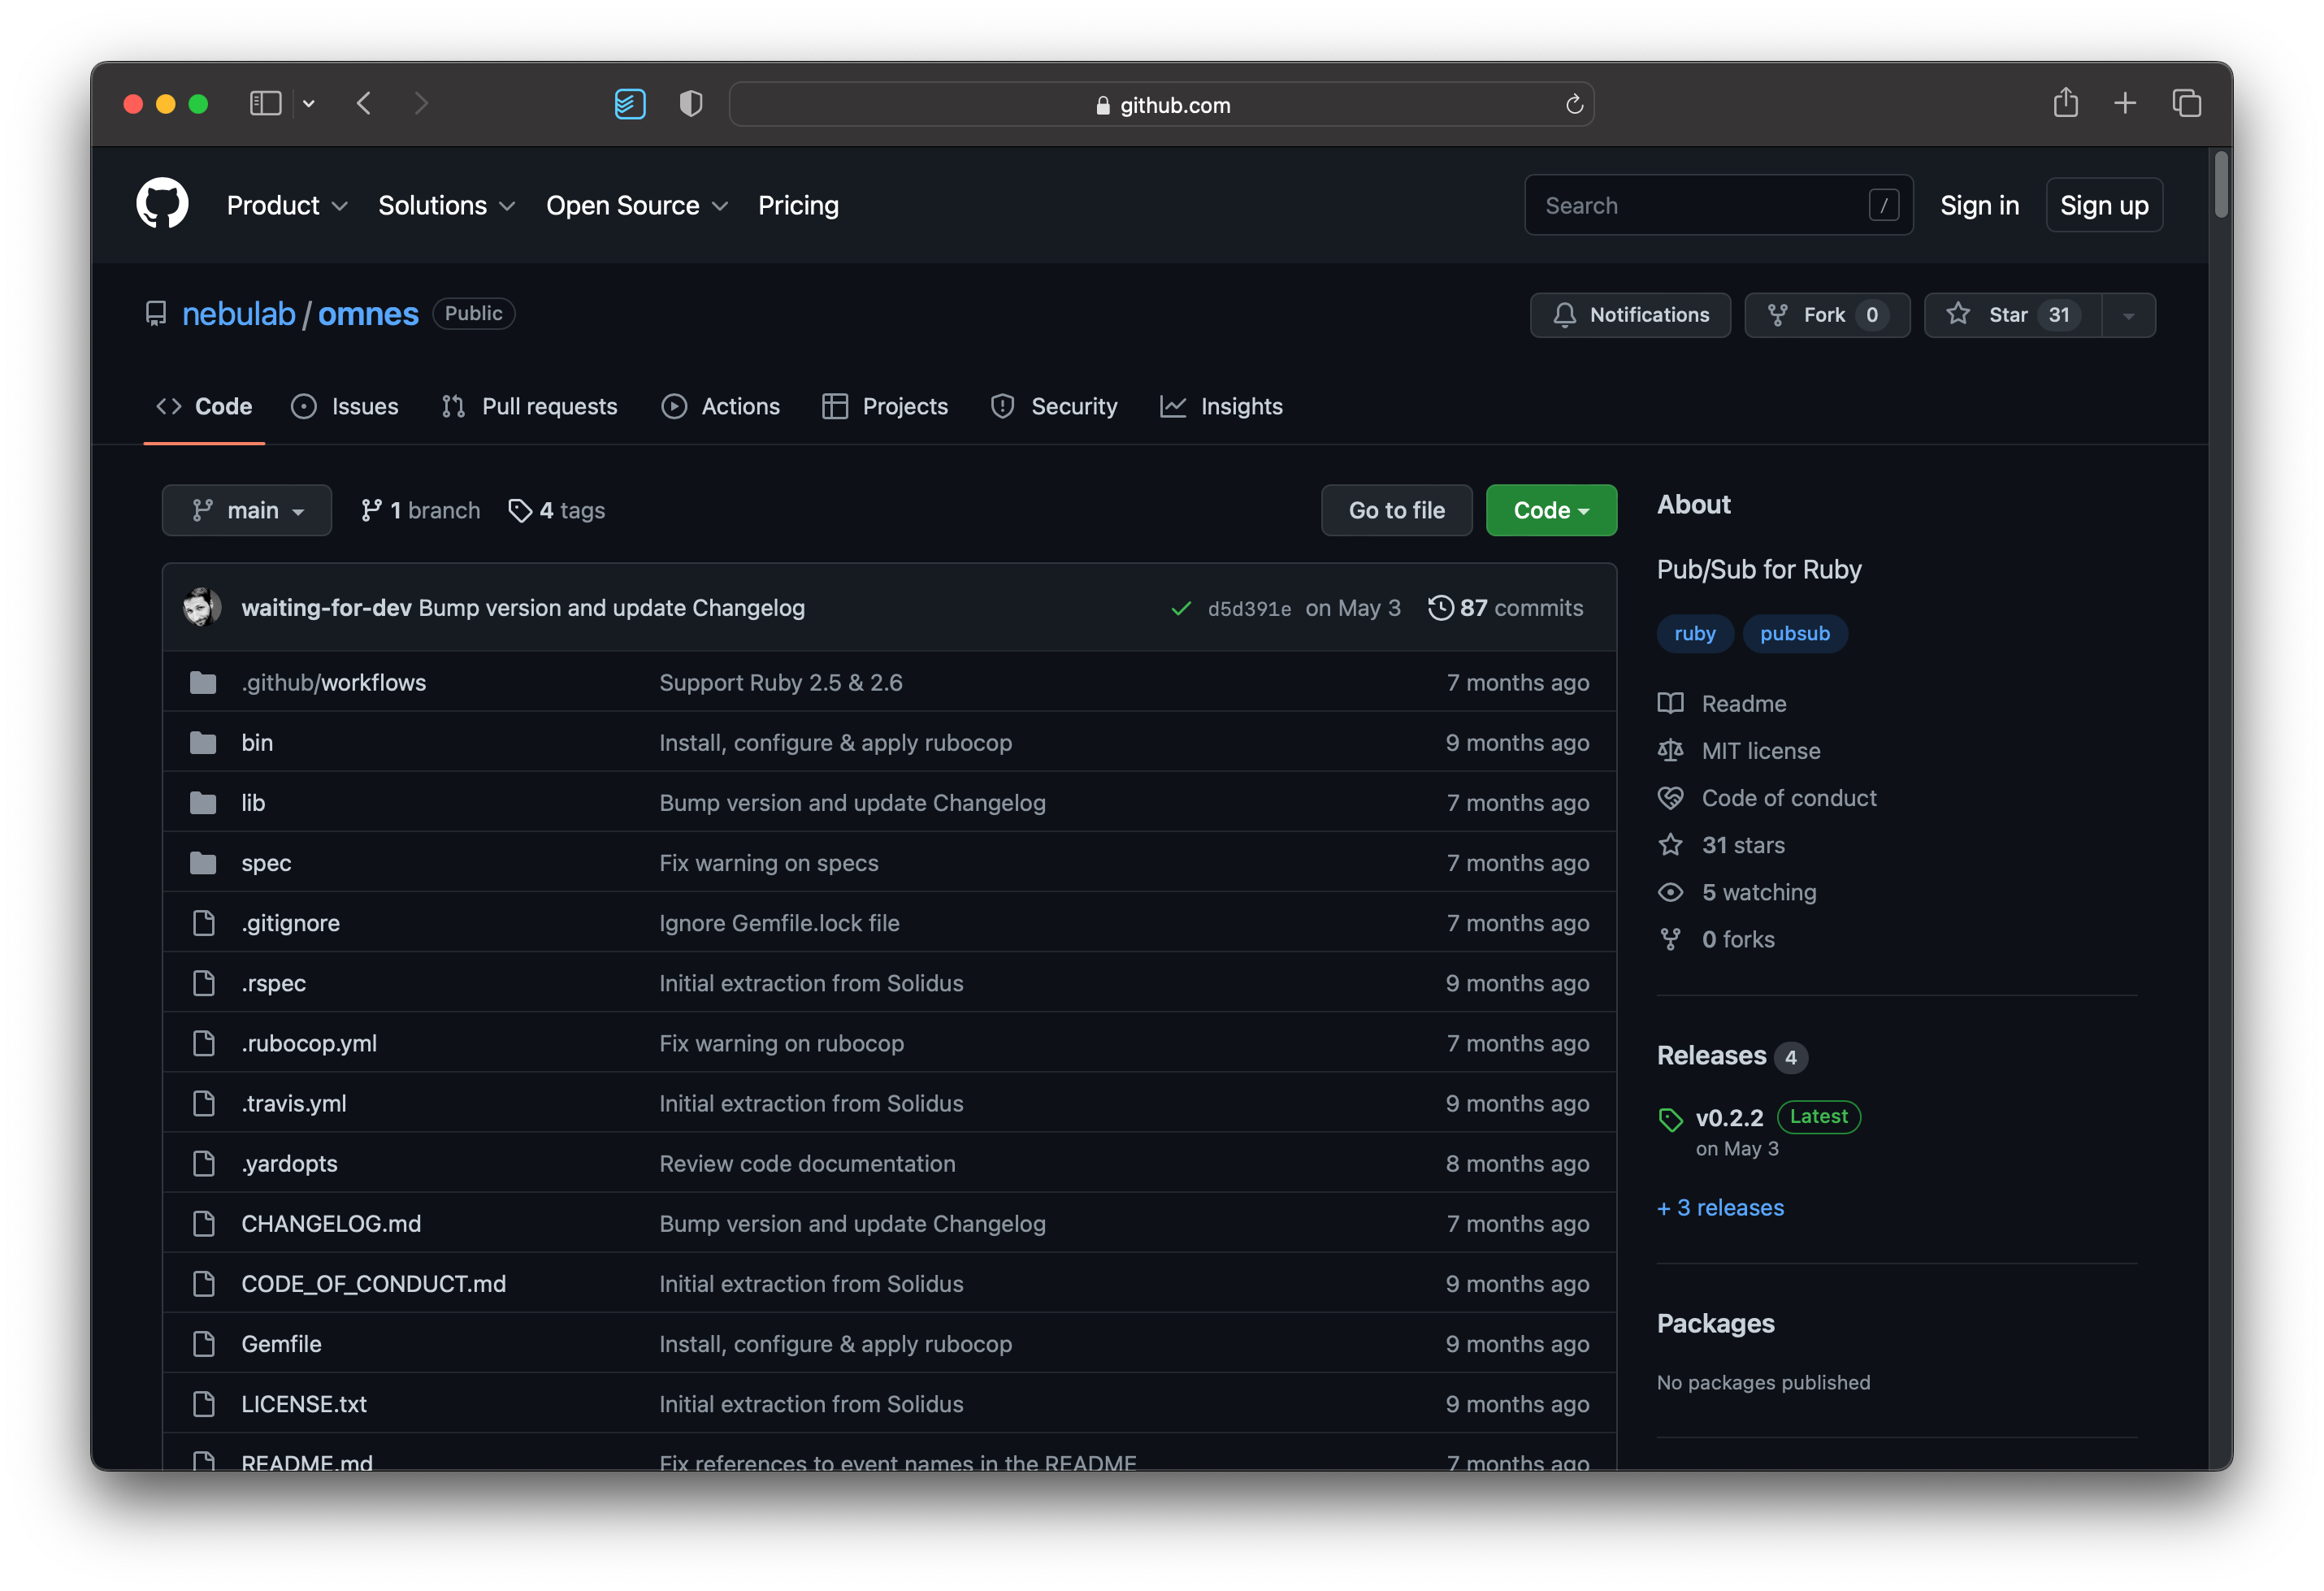
Task: Switch to the Pull requests tab
Action: (x=530, y=406)
